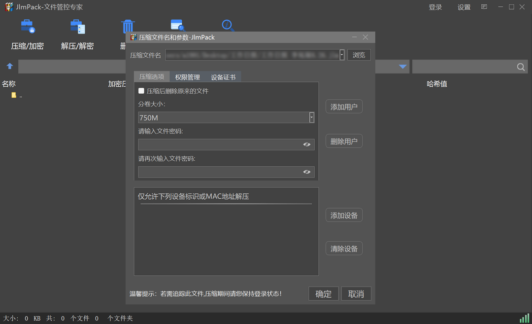The image size is (532, 324).
Task: Expand the compressed filename history dropdown
Action: coord(341,55)
